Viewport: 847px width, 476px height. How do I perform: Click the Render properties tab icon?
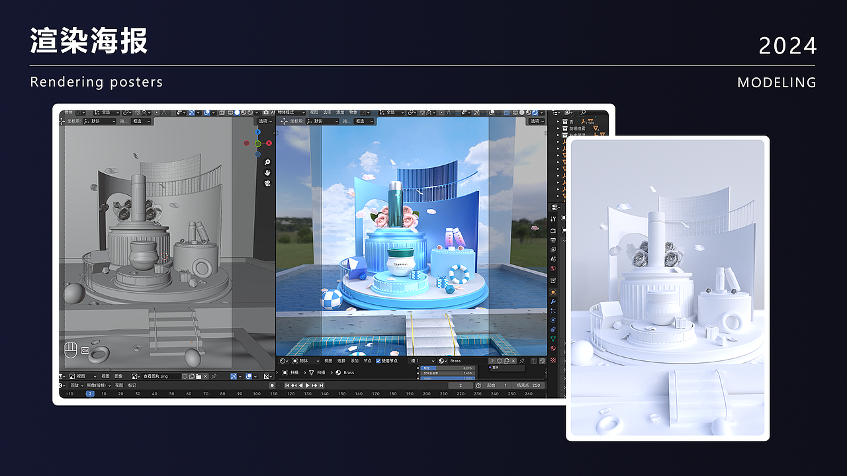[x=553, y=229]
